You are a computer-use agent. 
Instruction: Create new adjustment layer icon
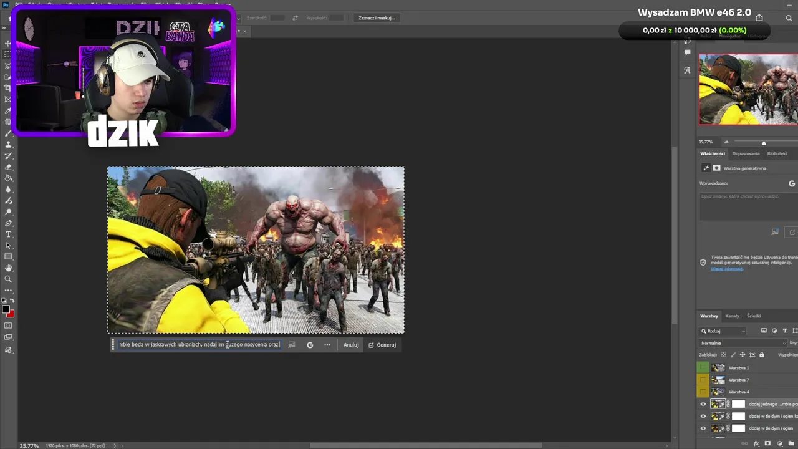click(x=779, y=444)
